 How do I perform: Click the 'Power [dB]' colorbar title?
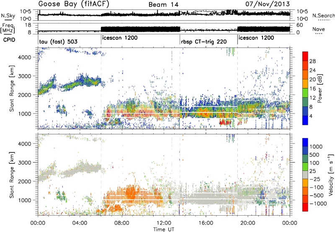pyautogui.click(x=320, y=88)
